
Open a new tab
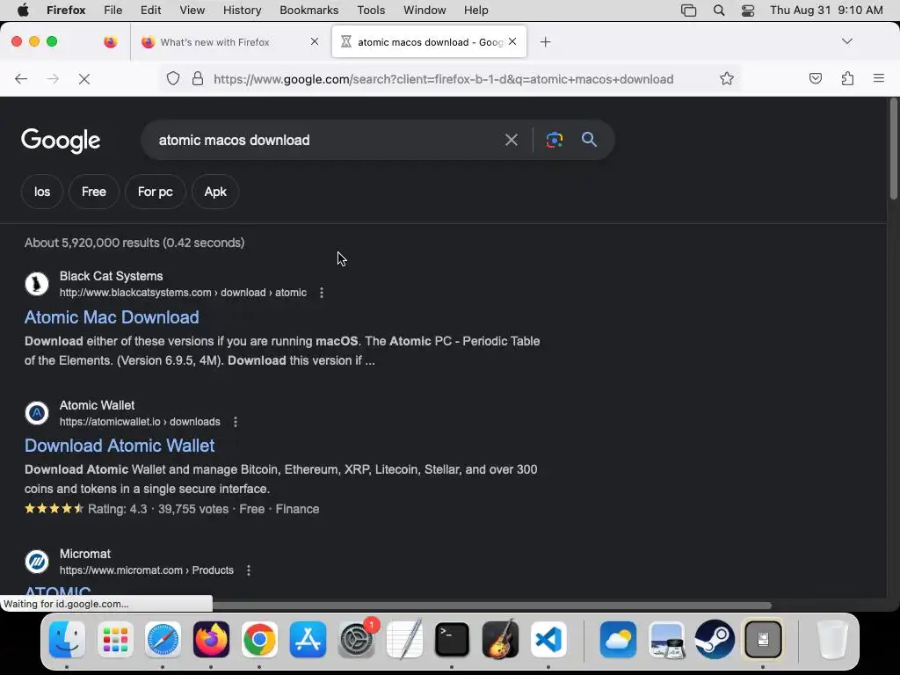click(x=545, y=42)
